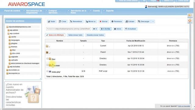This screenshot has height=110, width=195.
Task: Click the current directory folder icon
Action: [47, 46]
